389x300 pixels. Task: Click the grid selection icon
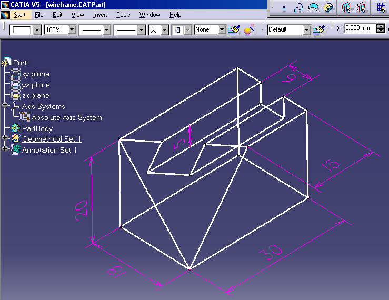click(381, 7)
